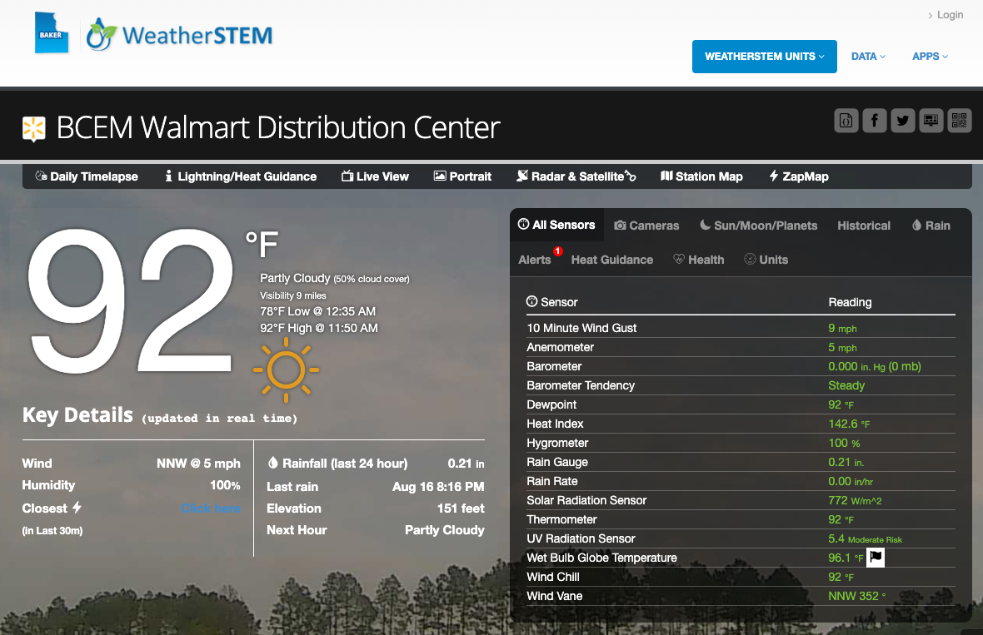Click the Solar Radiation Sensor row
The image size is (983, 635).
pyautogui.click(x=741, y=500)
